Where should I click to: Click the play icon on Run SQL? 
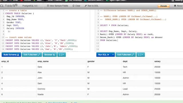pos(108,55)
